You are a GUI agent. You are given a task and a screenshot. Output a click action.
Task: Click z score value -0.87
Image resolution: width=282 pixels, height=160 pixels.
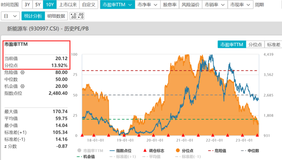pyautogui.click(x=62, y=146)
